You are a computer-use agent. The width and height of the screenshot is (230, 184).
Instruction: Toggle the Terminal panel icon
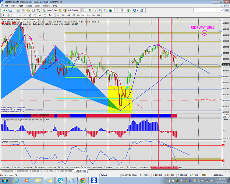click(x=33, y=10)
